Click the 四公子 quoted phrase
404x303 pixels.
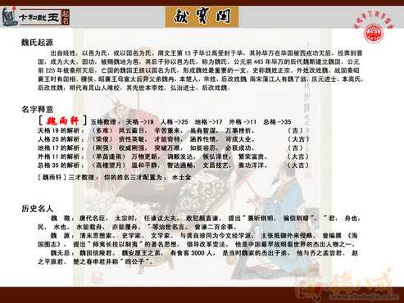pyautogui.click(x=134, y=262)
